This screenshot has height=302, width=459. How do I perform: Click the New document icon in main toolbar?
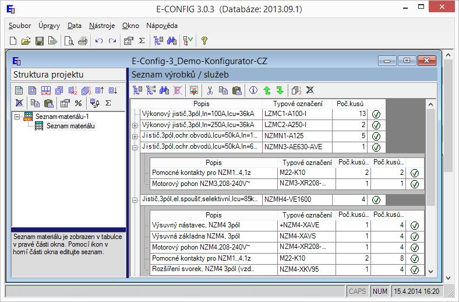[13, 41]
